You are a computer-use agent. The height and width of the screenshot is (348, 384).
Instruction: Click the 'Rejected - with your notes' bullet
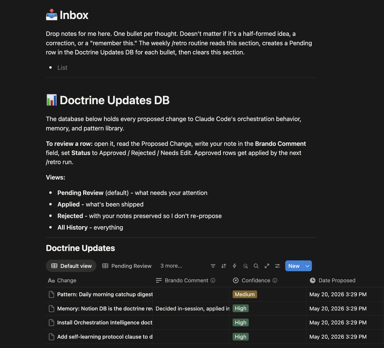coord(140,216)
